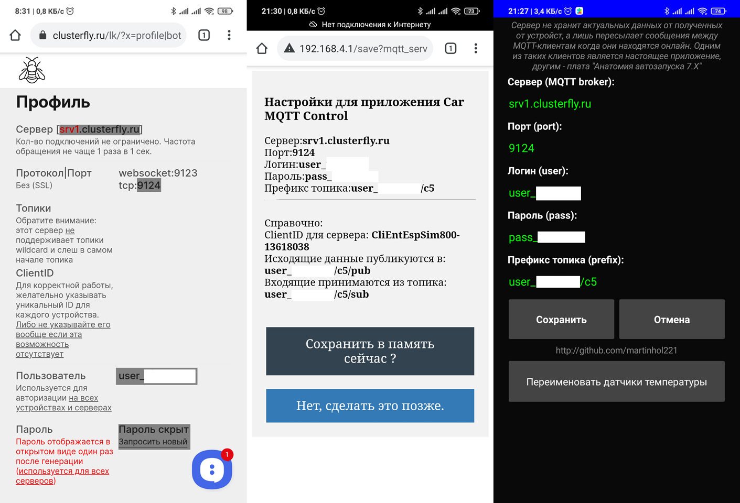Tap green port 9124 field in app
The width and height of the screenshot is (740, 503).
click(521, 148)
